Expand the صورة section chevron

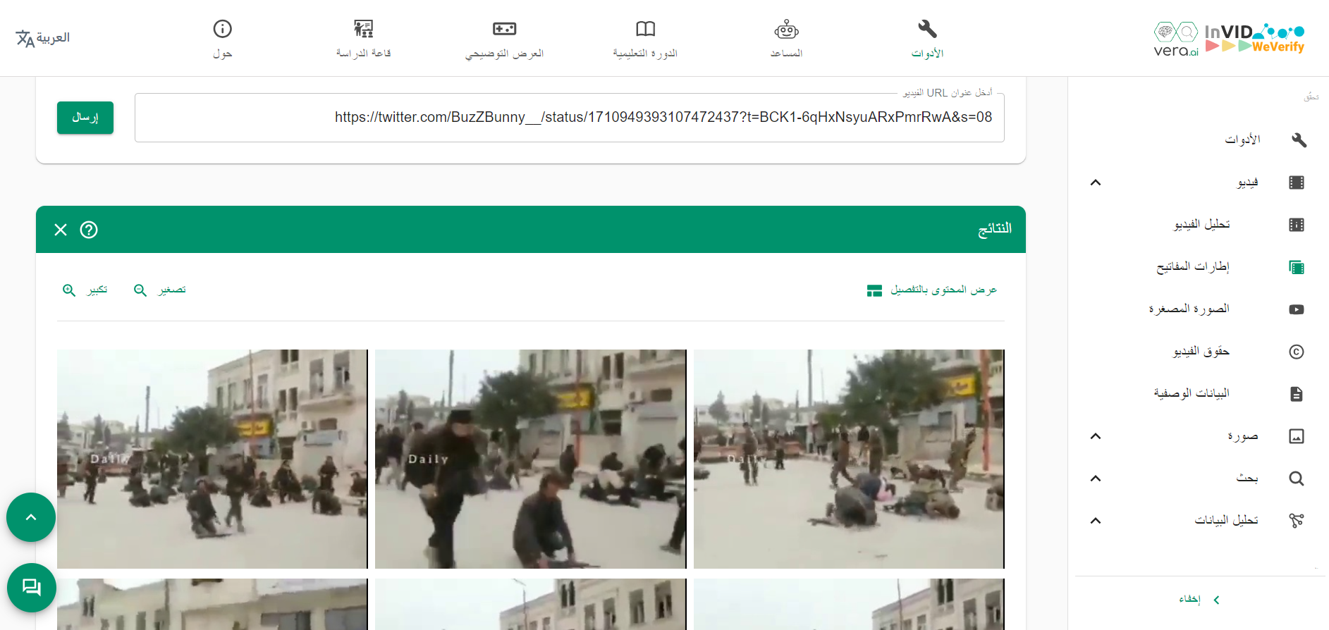coord(1096,436)
